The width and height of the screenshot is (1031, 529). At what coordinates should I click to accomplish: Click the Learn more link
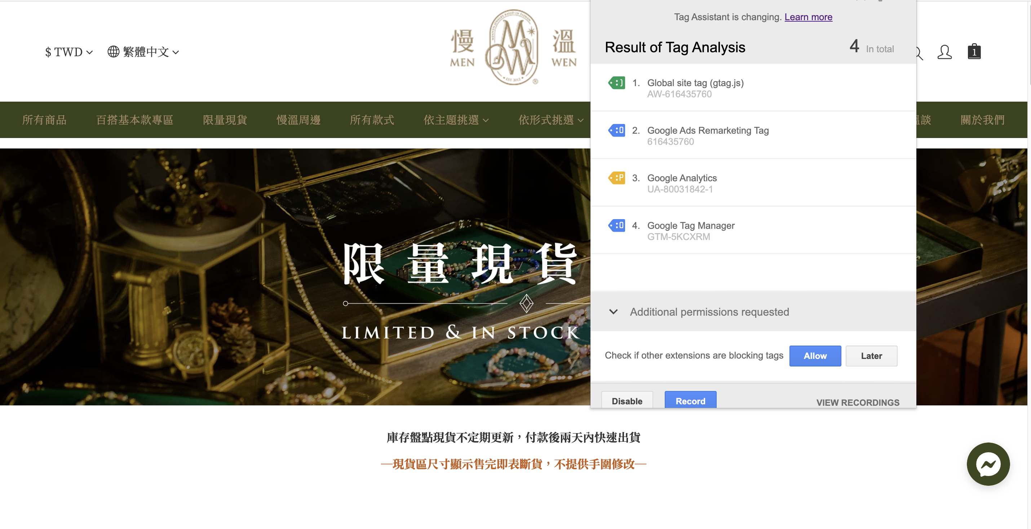[x=808, y=17]
